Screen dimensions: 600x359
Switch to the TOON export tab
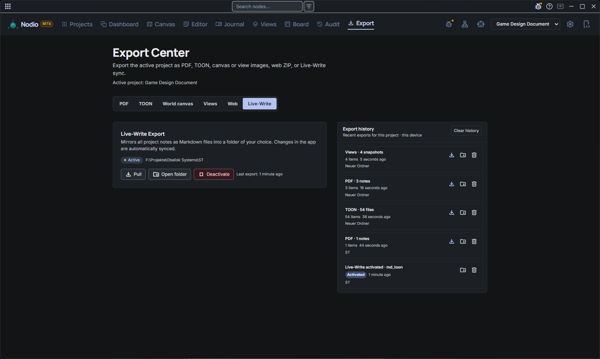click(x=145, y=104)
